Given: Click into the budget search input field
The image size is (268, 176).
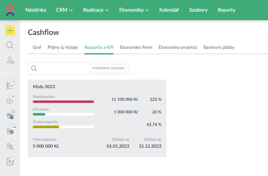Looking at the screenshot, I should [x=63, y=68].
